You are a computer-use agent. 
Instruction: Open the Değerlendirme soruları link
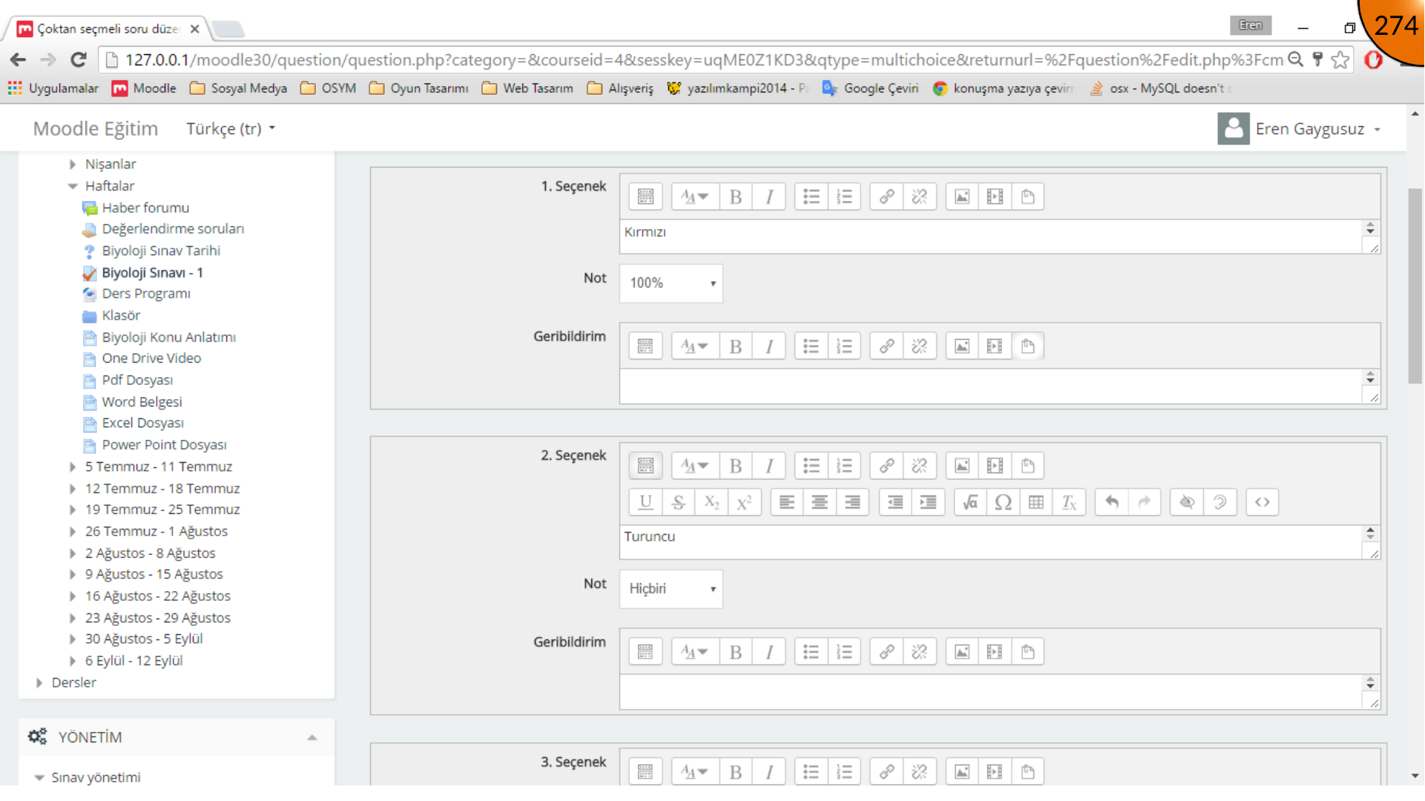click(x=173, y=229)
